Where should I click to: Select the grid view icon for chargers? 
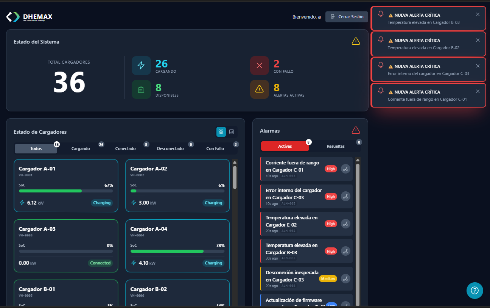coord(221,131)
